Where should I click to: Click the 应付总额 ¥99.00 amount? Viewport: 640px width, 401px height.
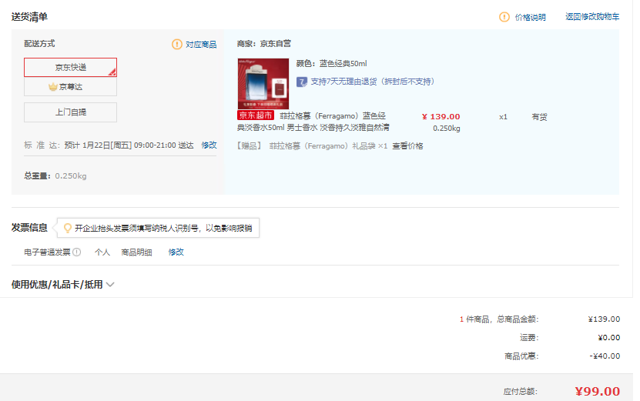coord(598,391)
